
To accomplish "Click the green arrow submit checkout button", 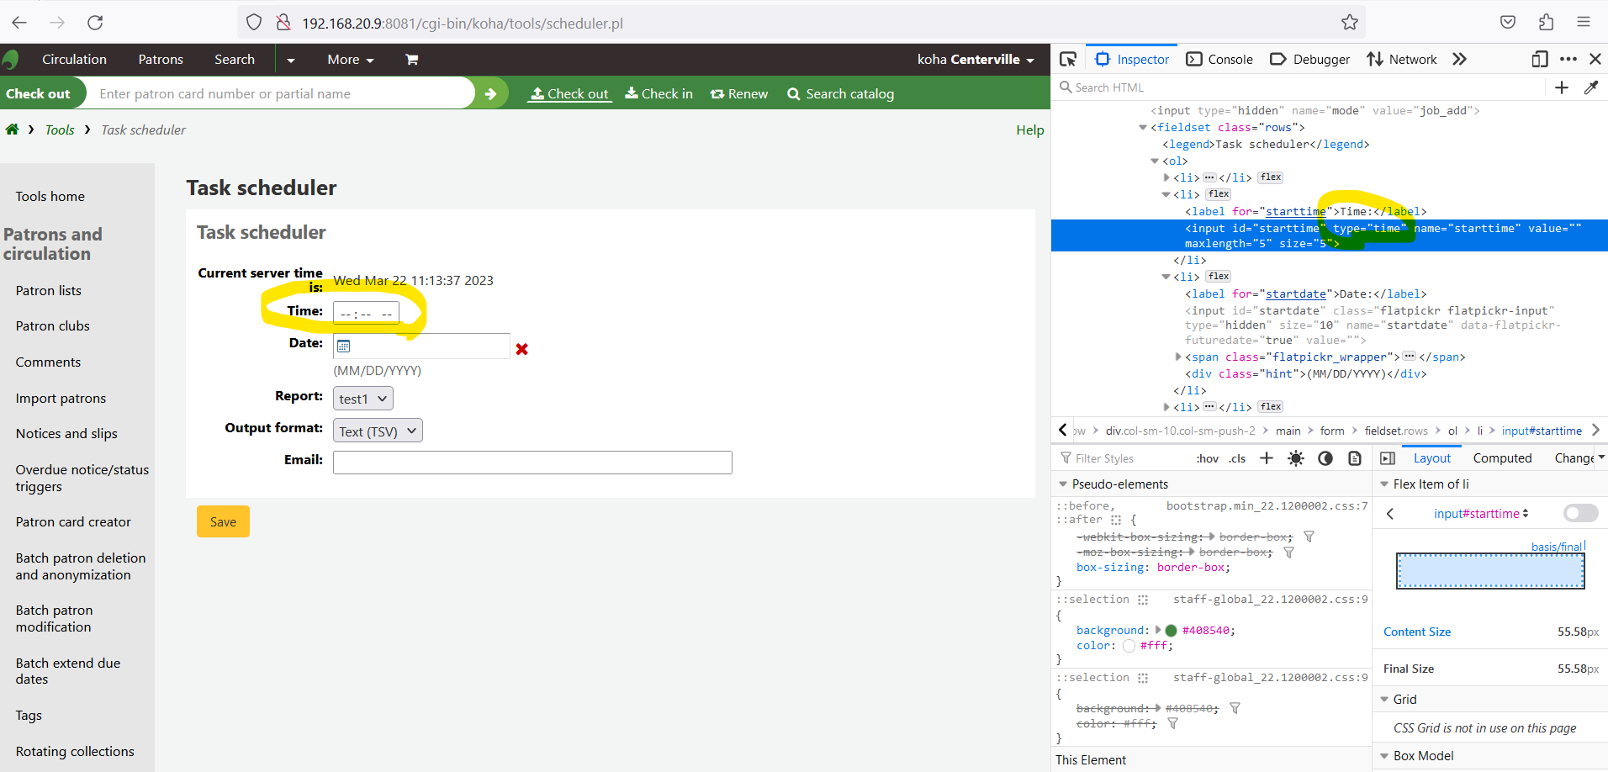I will point(490,93).
